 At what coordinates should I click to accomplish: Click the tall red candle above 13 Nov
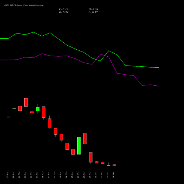click(26, 102)
